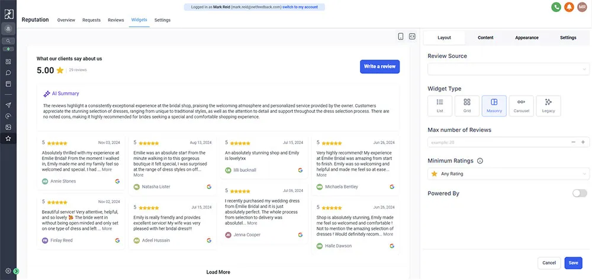The image size is (592, 280).
Task: Select the Masonry widget type
Action: tap(494, 106)
